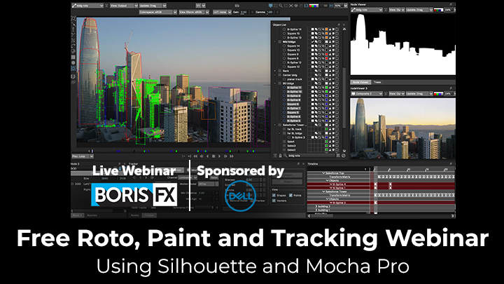Toggle visibility box for Square 9 row
504x284 pixels.
click(312, 55)
